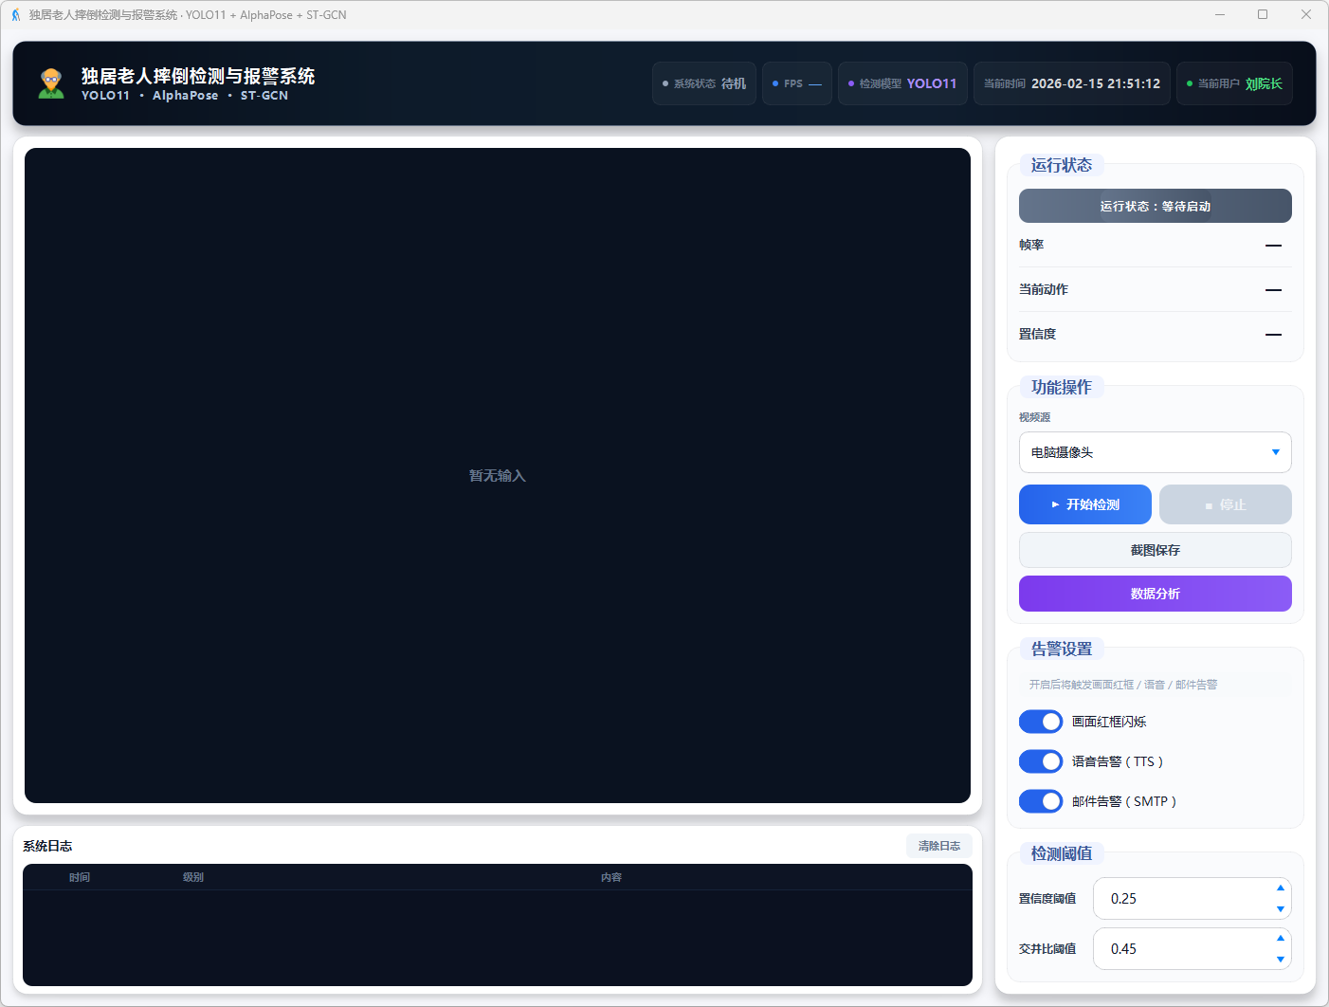
Task: Click the 系统状态 待机 status badge
Action: click(x=703, y=83)
